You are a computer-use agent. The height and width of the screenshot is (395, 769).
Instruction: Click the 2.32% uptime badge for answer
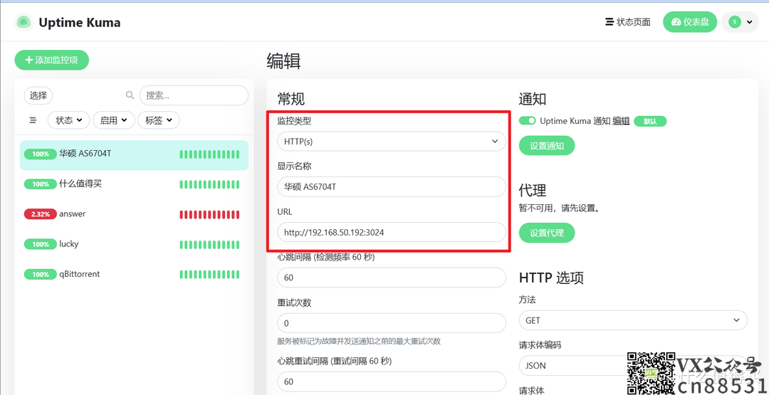tap(40, 214)
